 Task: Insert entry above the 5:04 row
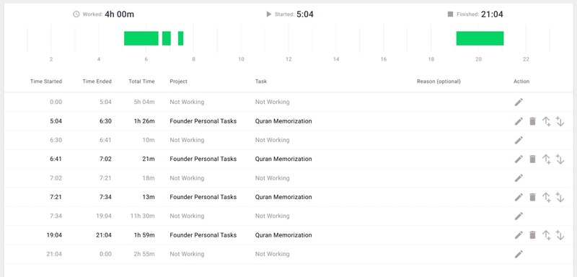click(x=547, y=121)
